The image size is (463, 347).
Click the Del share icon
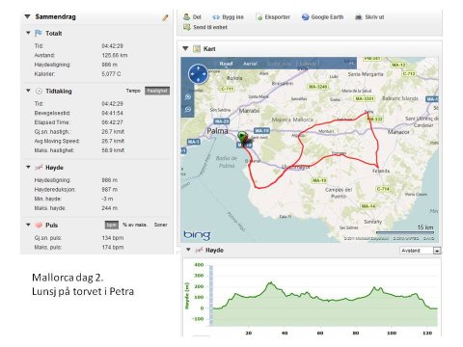(186, 16)
